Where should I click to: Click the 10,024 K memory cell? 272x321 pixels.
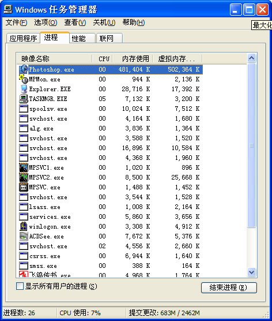[x=136, y=109]
